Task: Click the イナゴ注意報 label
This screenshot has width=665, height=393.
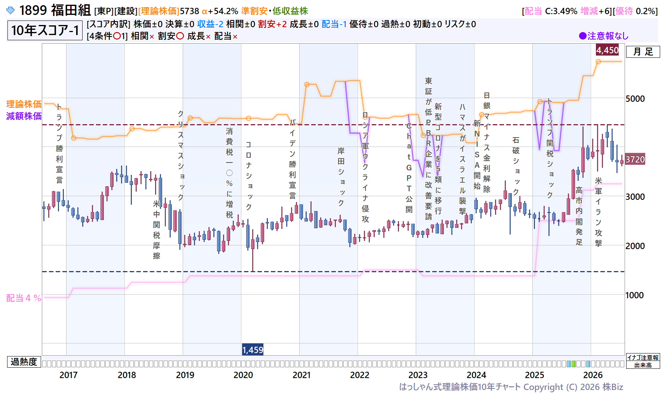Action: coord(643,357)
